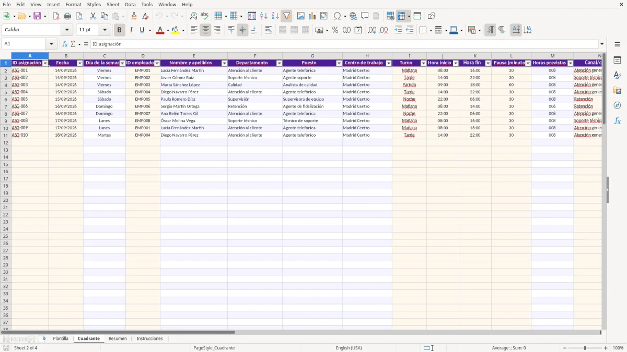The height and width of the screenshot is (352, 627).
Task: Switch to the Instrucciones sheet tab
Action: click(149, 338)
